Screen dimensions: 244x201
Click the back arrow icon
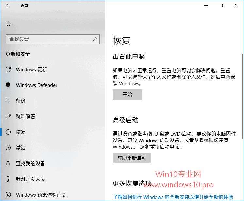8,5
